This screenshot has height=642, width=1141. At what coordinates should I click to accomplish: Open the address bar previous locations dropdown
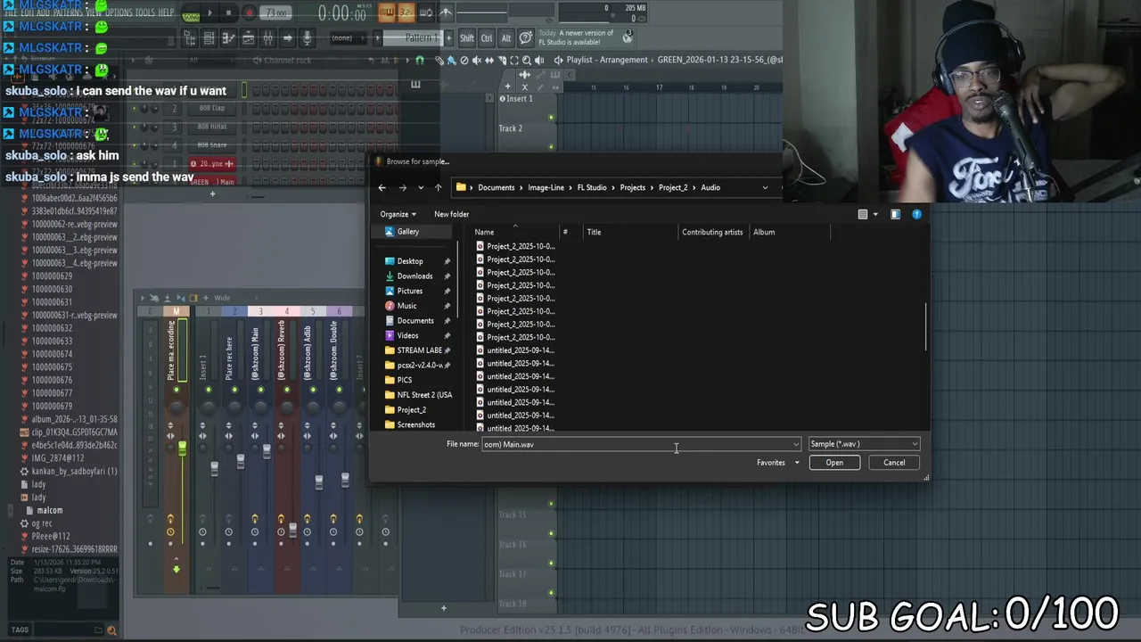pos(765,187)
